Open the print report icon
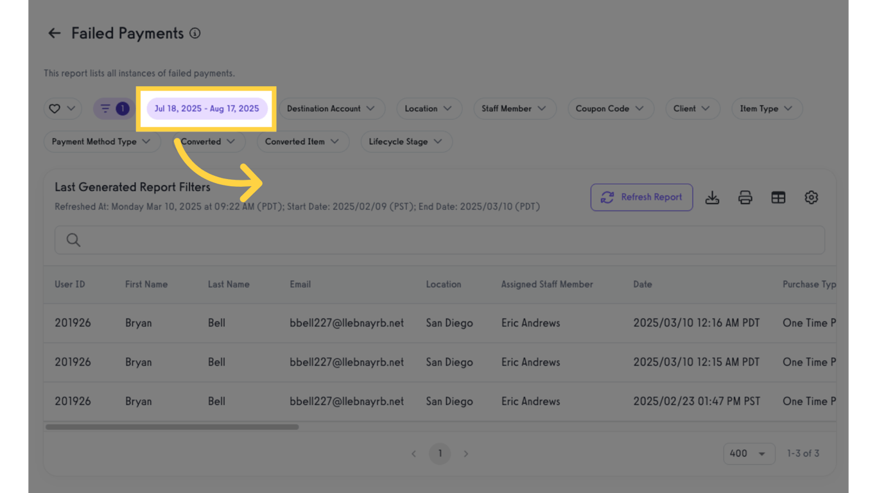The width and height of the screenshot is (877, 493). 745,198
